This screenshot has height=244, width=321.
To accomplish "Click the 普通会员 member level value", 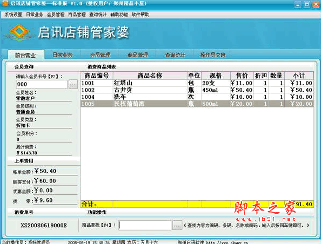I will coord(25,112).
